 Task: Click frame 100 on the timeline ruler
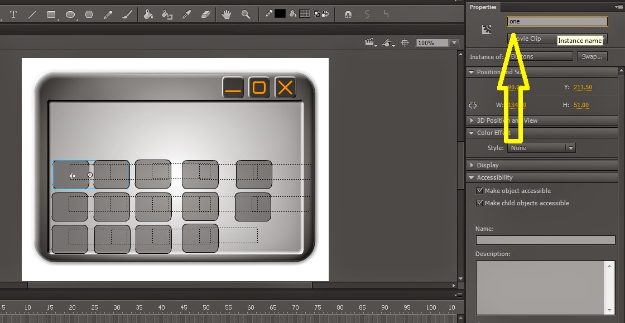click(x=431, y=307)
